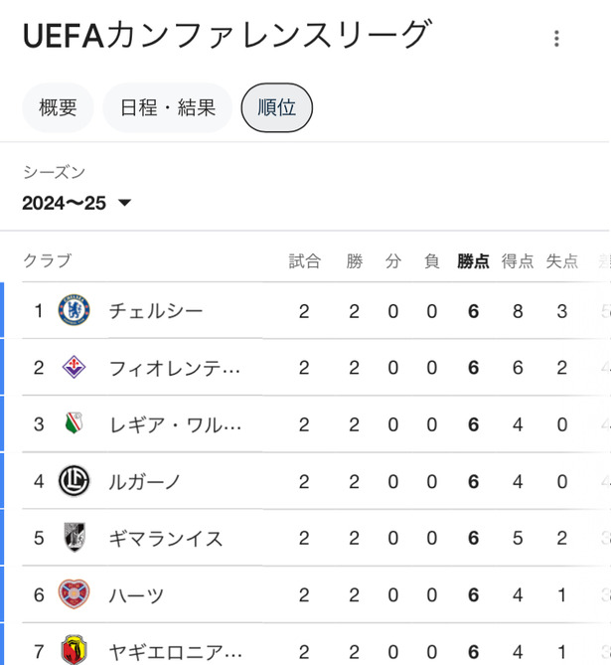
Task: Switch to the 概要 tab
Action: 58,107
